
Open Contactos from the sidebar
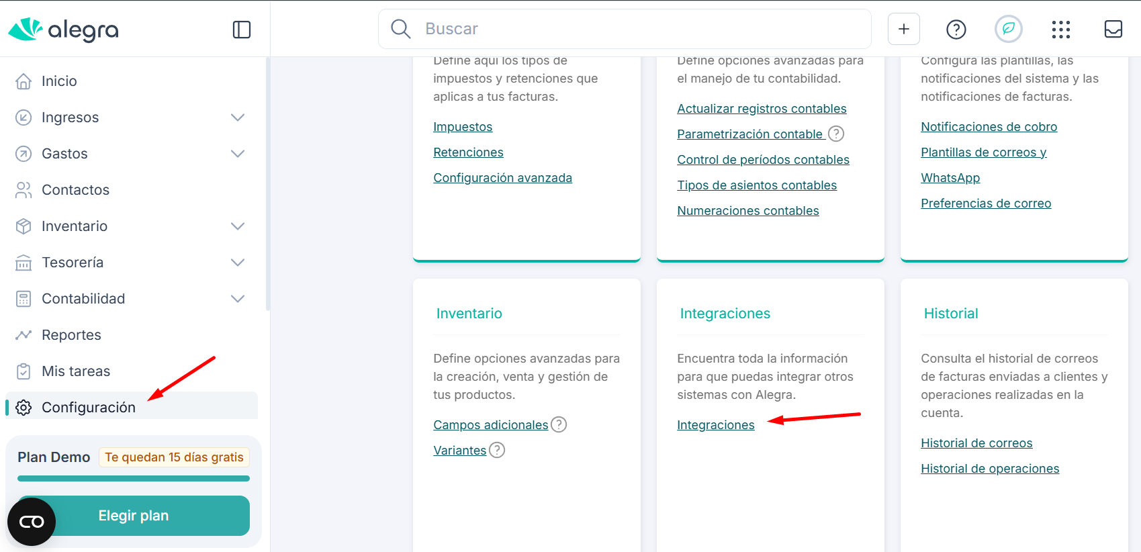point(75,190)
